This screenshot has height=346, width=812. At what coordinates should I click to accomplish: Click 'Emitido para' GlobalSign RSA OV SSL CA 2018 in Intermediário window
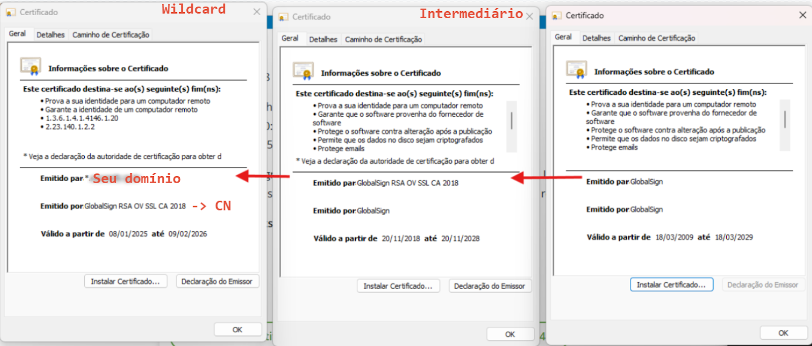point(408,183)
